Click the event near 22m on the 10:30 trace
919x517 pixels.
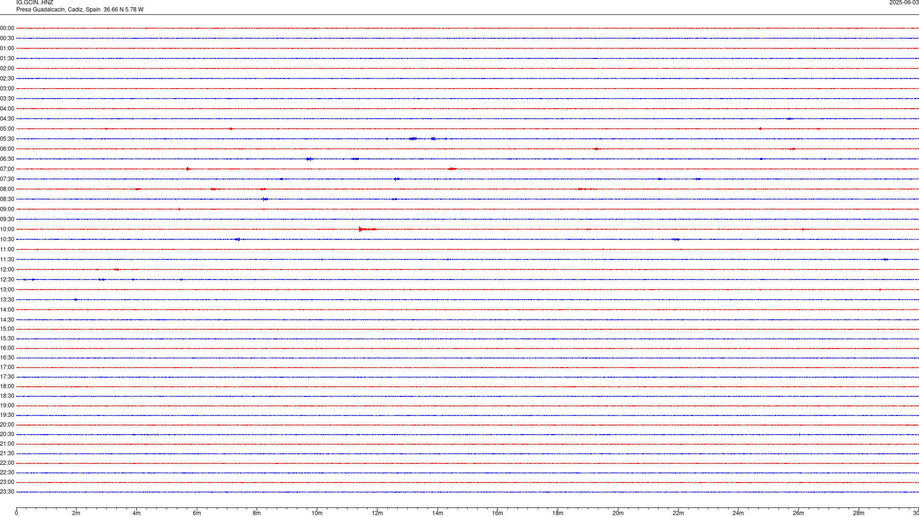[x=676, y=239]
